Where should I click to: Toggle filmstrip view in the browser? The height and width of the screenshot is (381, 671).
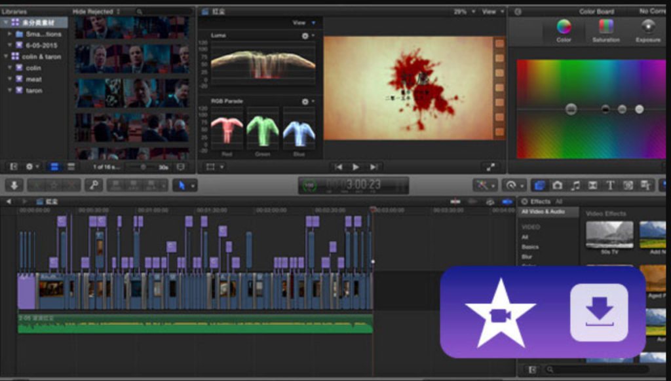(x=54, y=167)
